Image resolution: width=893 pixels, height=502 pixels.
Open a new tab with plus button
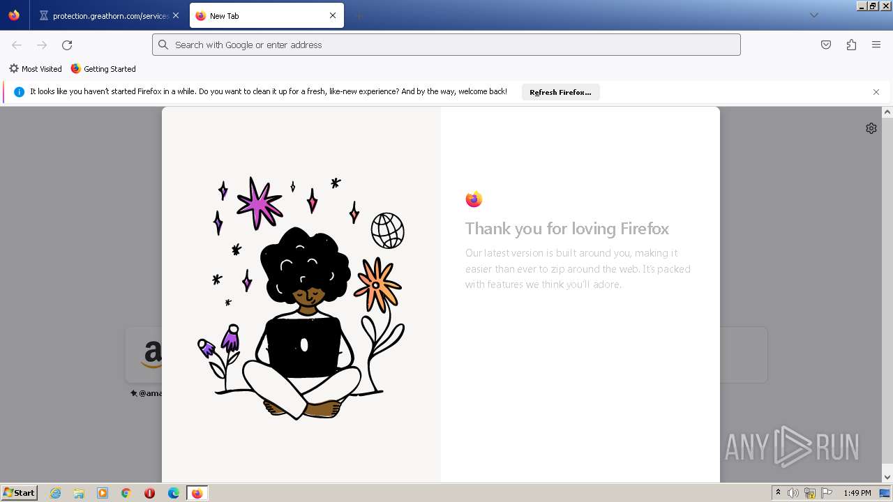pyautogui.click(x=359, y=15)
